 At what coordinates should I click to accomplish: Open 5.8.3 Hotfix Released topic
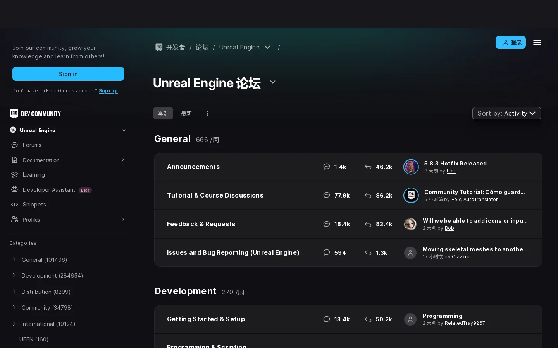coord(455,164)
